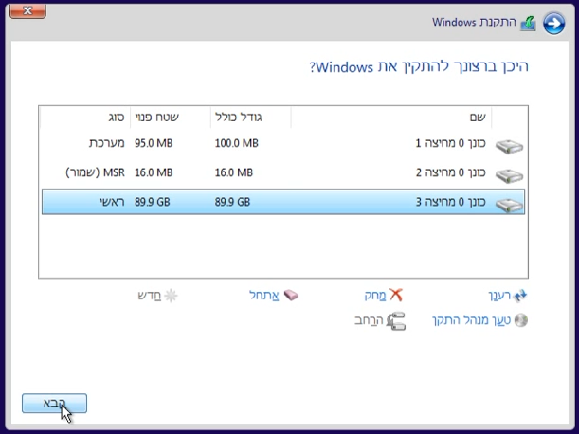Click טען מנהל התקן (Load driver) link

[x=472, y=320]
